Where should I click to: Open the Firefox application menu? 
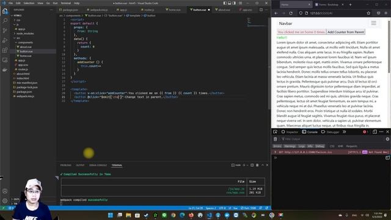click(x=386, y=13)
